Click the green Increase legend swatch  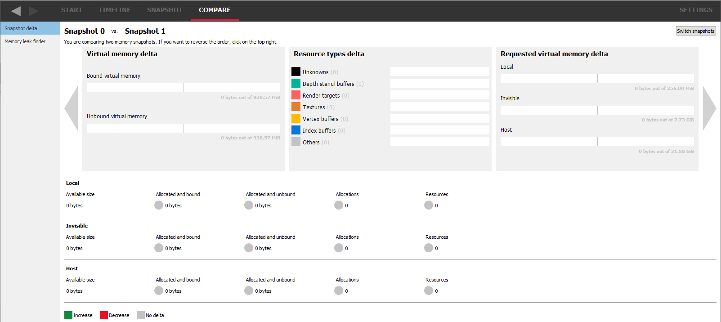68,315
